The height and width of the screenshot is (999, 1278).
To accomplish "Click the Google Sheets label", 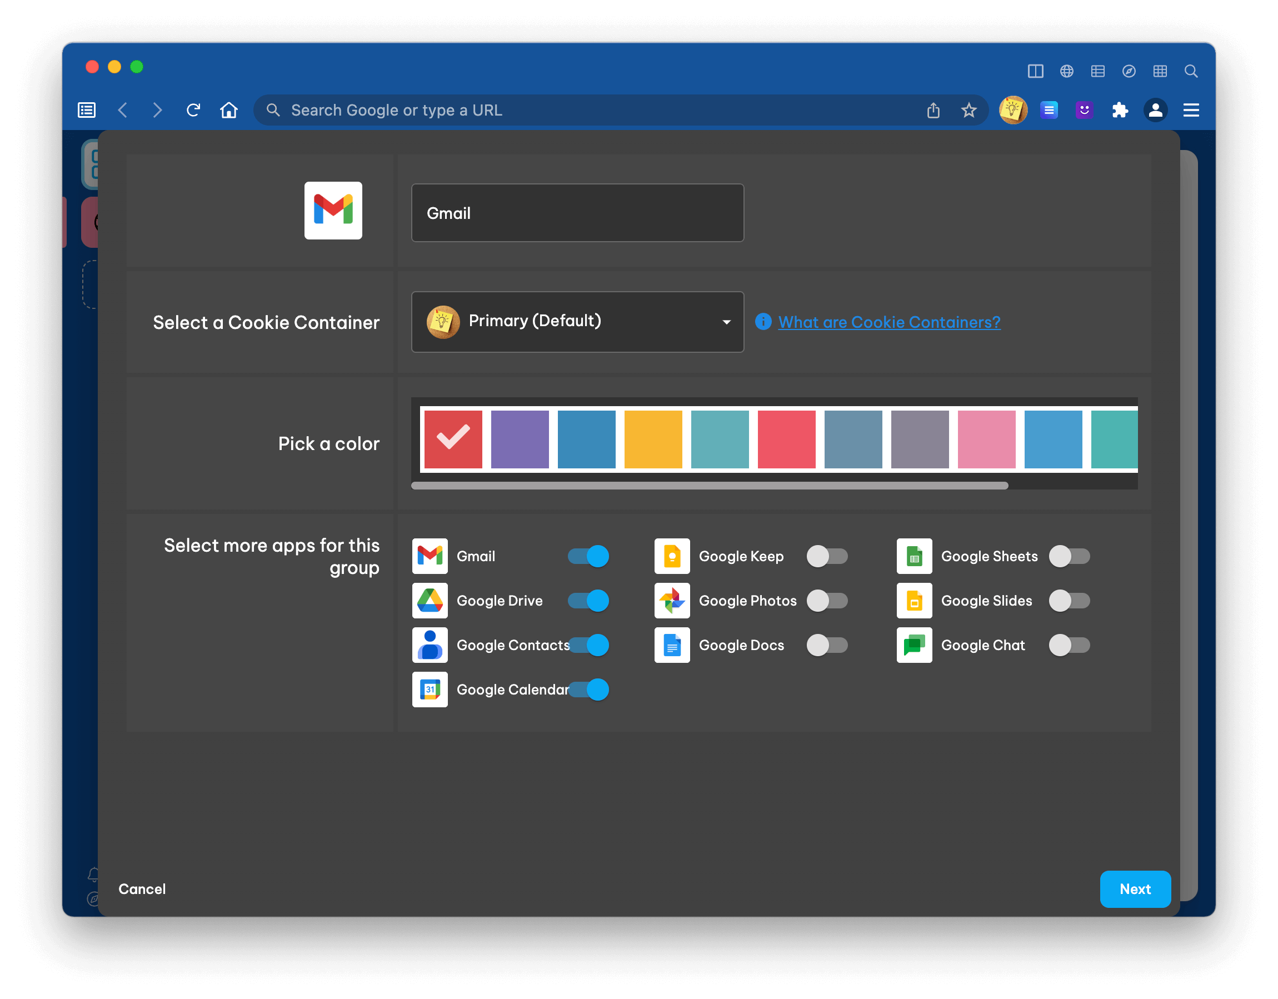I will pos(989,556).
